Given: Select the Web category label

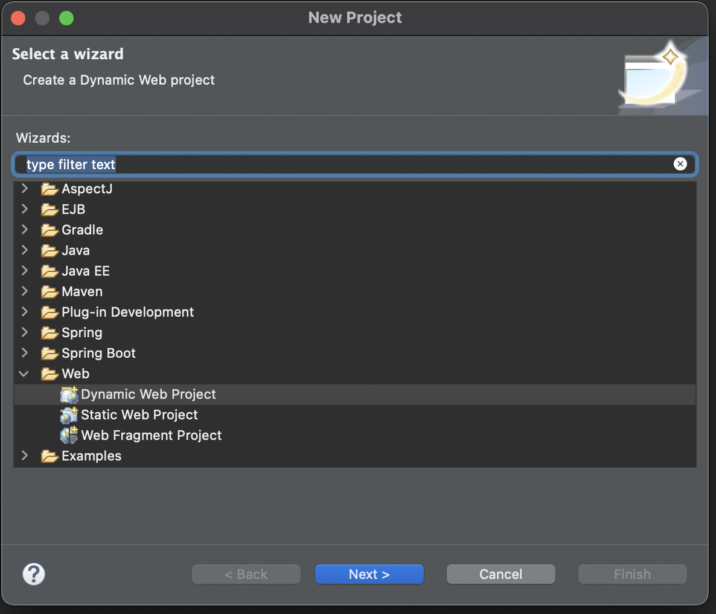Looking at the screenshot, I should [75, 373].
